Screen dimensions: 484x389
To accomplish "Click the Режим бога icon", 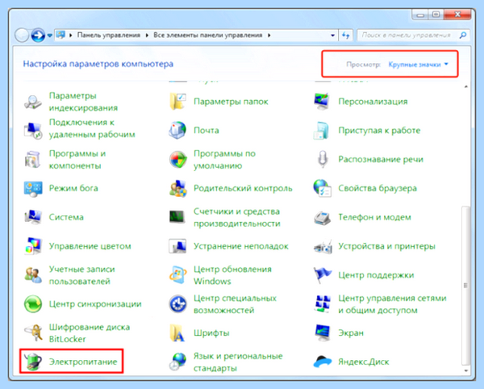I will pyautogui.click(x=33, y=188).
